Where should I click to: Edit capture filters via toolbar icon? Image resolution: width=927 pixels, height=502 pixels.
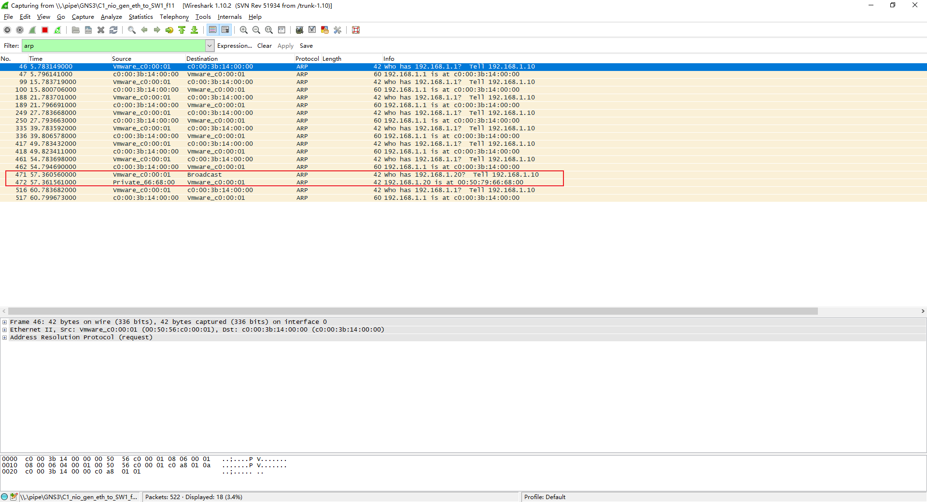pos(299,30)
